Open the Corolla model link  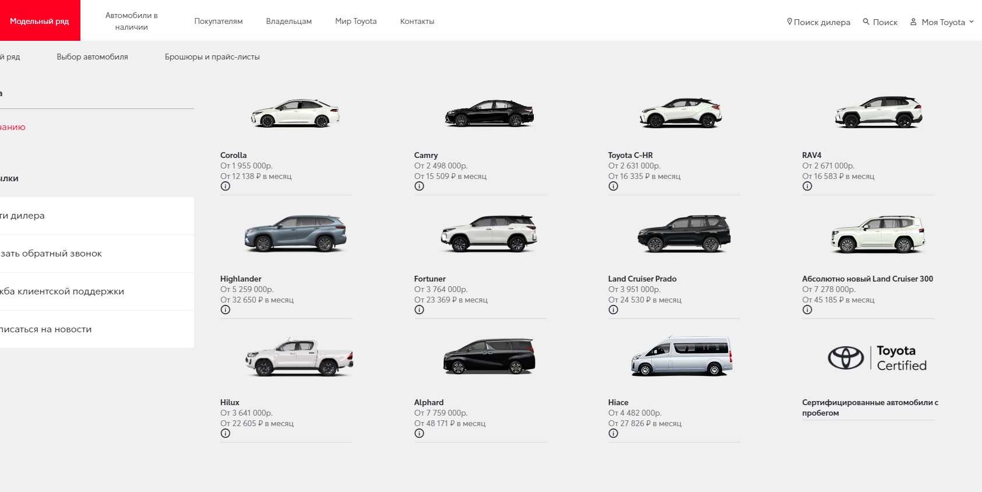234,155
